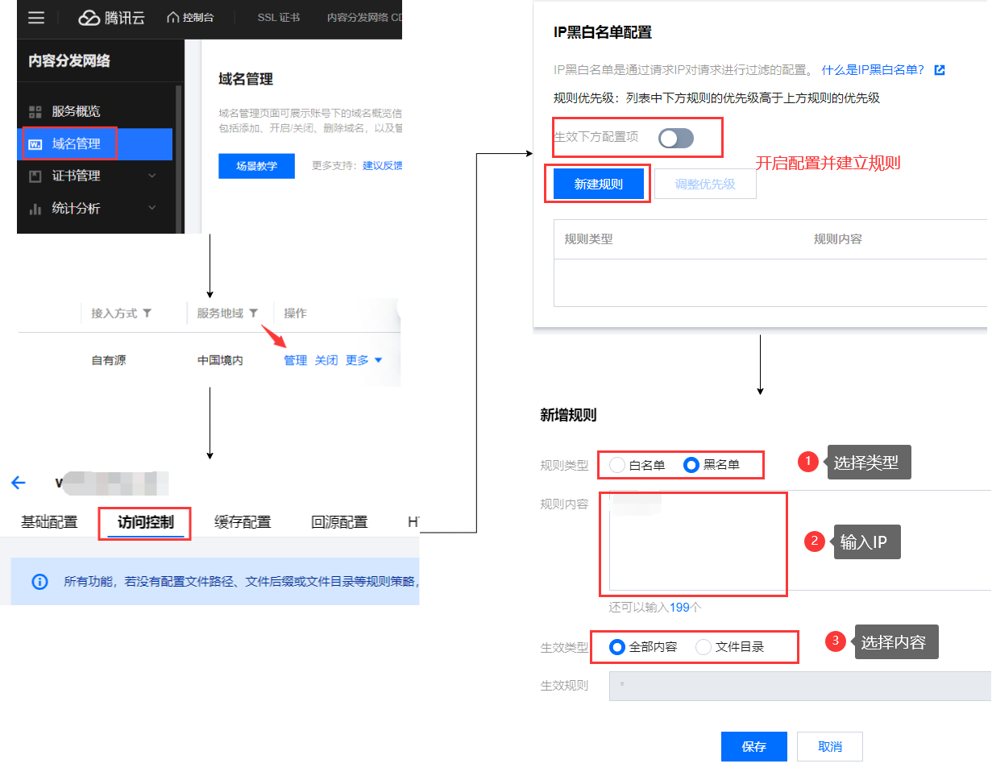Switch to the 缓存配置 tab
992x776 pixels.
243,522
